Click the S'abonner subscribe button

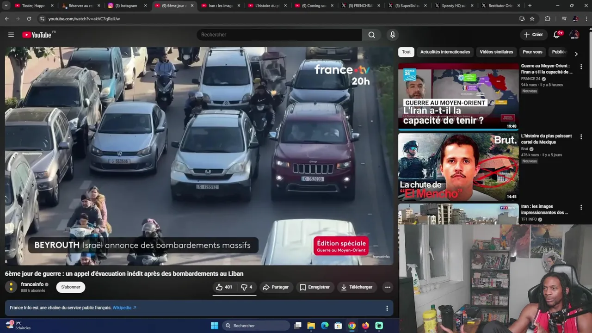71,287
